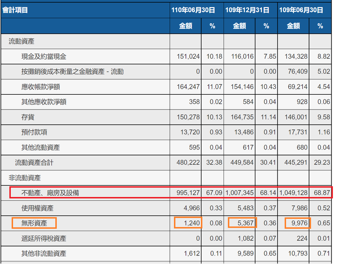Click the 9,589 other non-current amount
This screenshot has width=338, height=269.
246,254
